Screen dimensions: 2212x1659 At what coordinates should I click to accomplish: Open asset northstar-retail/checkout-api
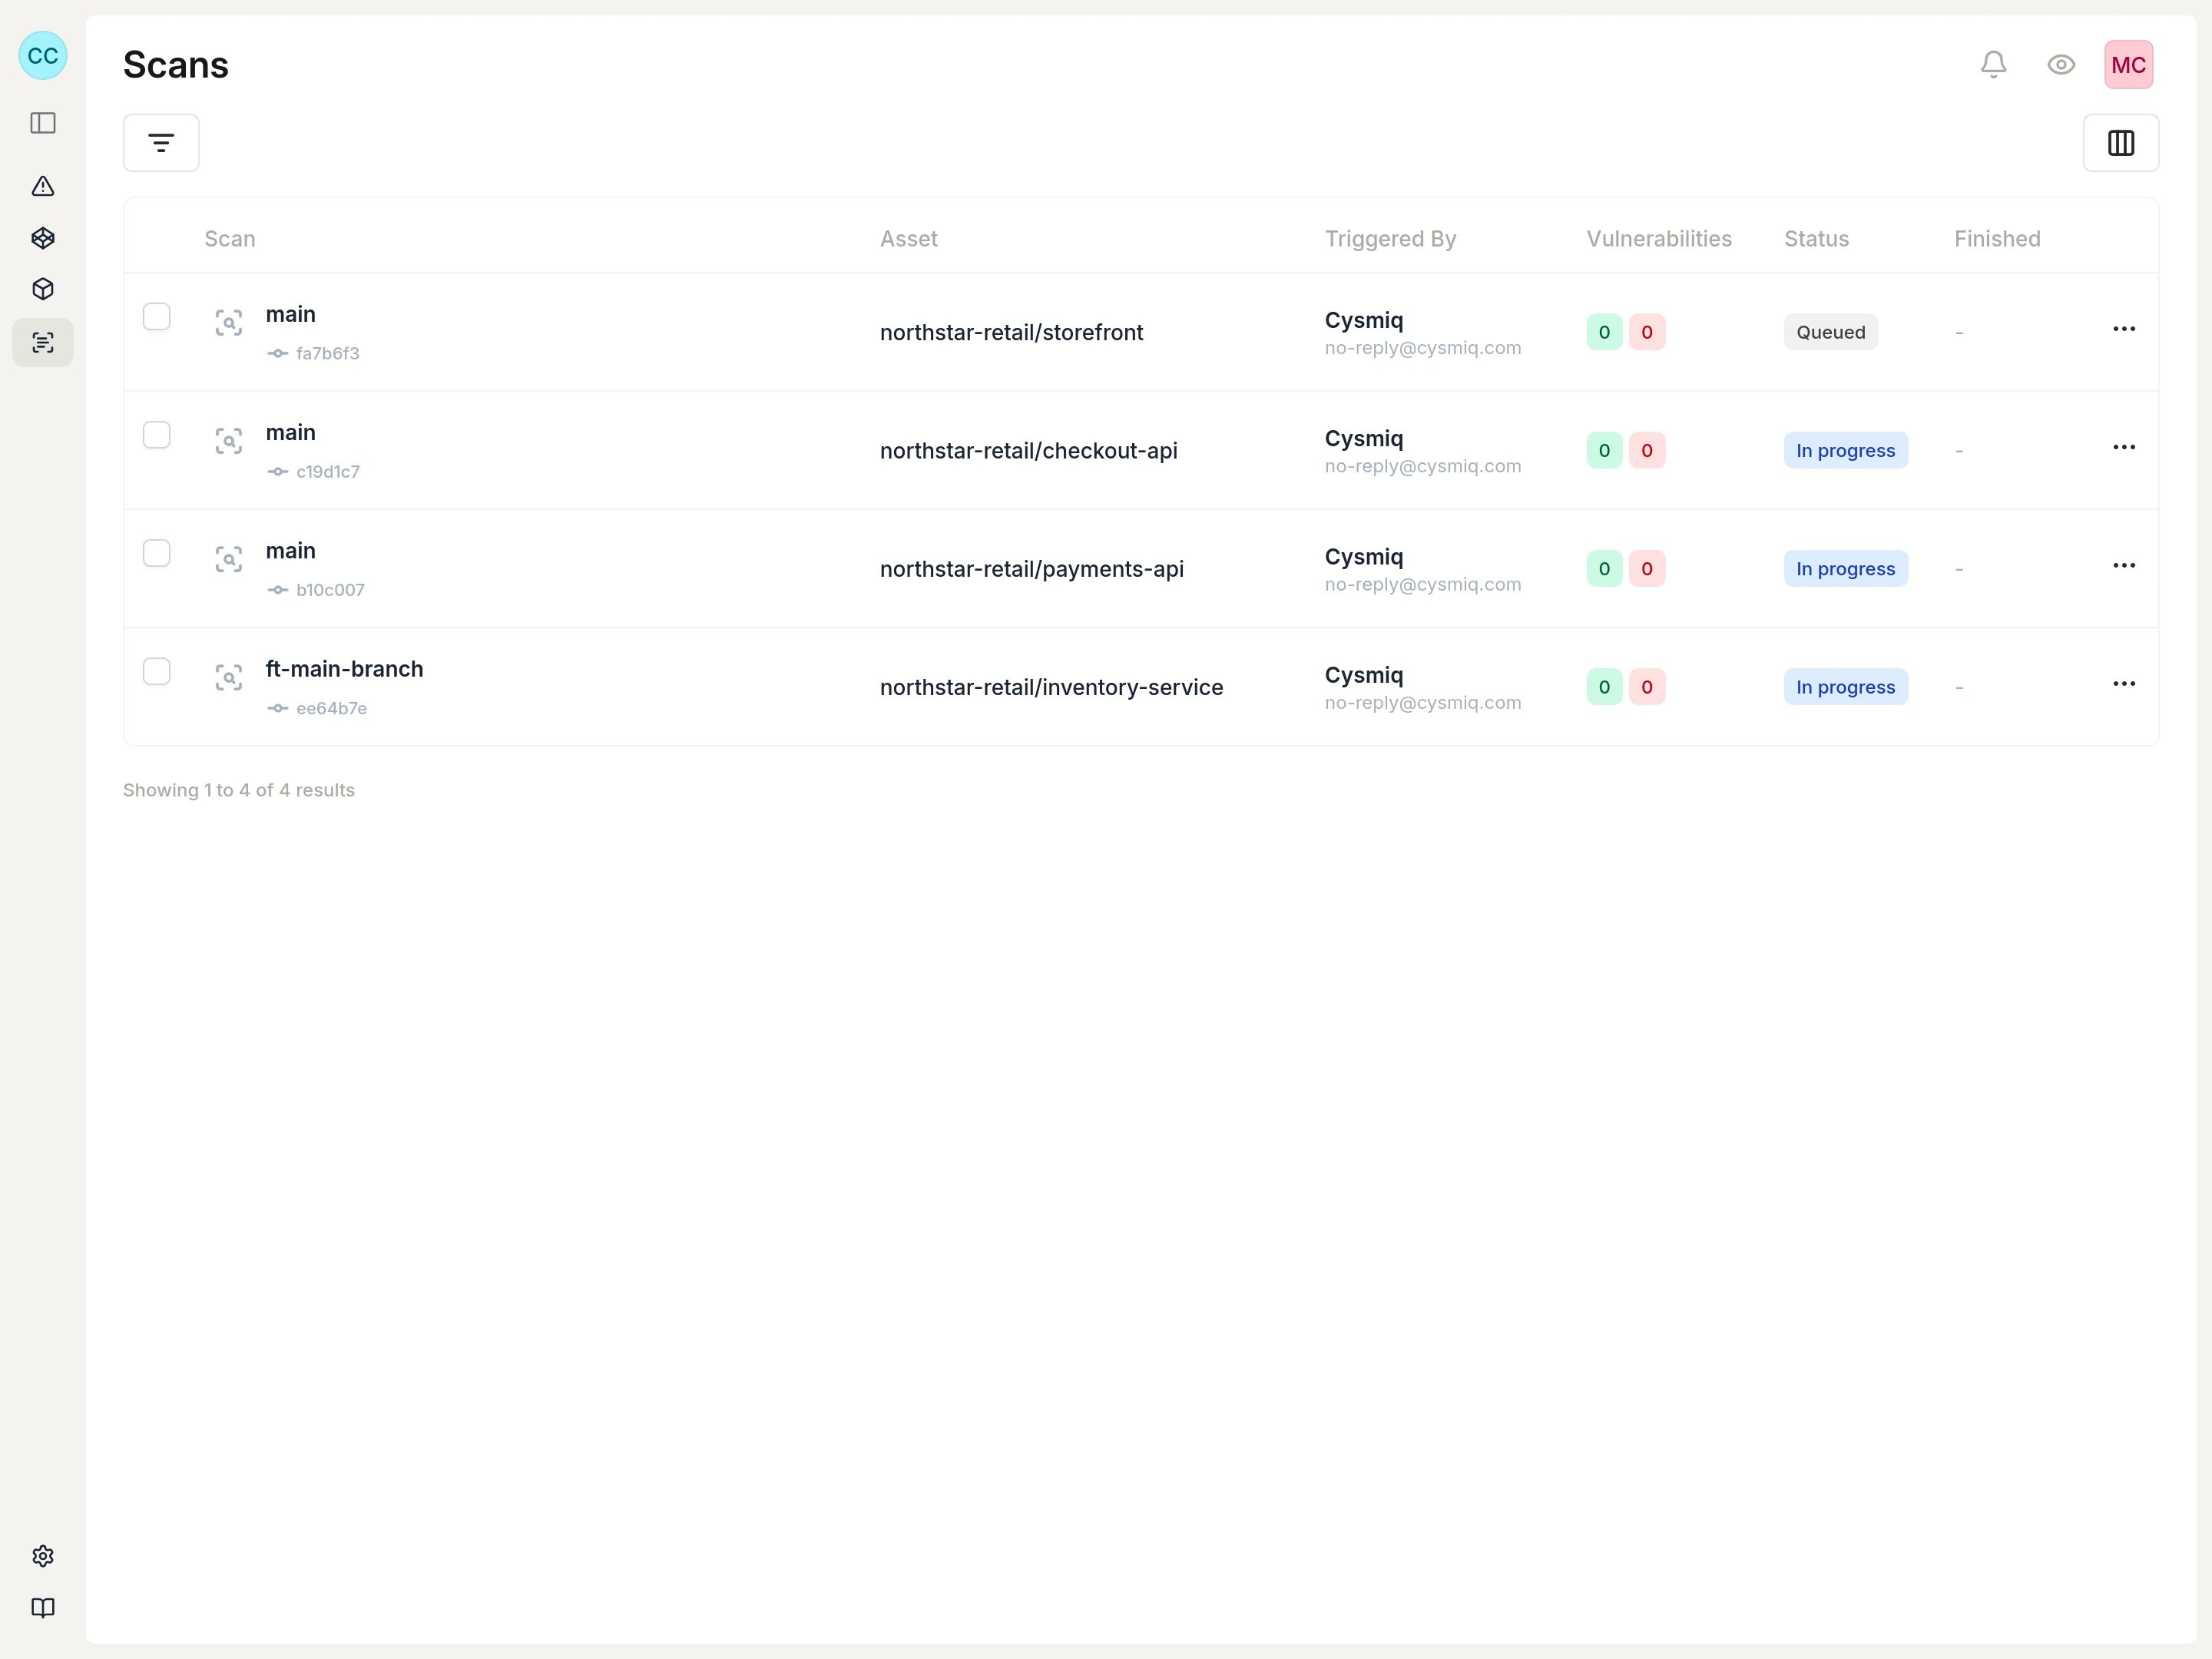point(1028,451)
